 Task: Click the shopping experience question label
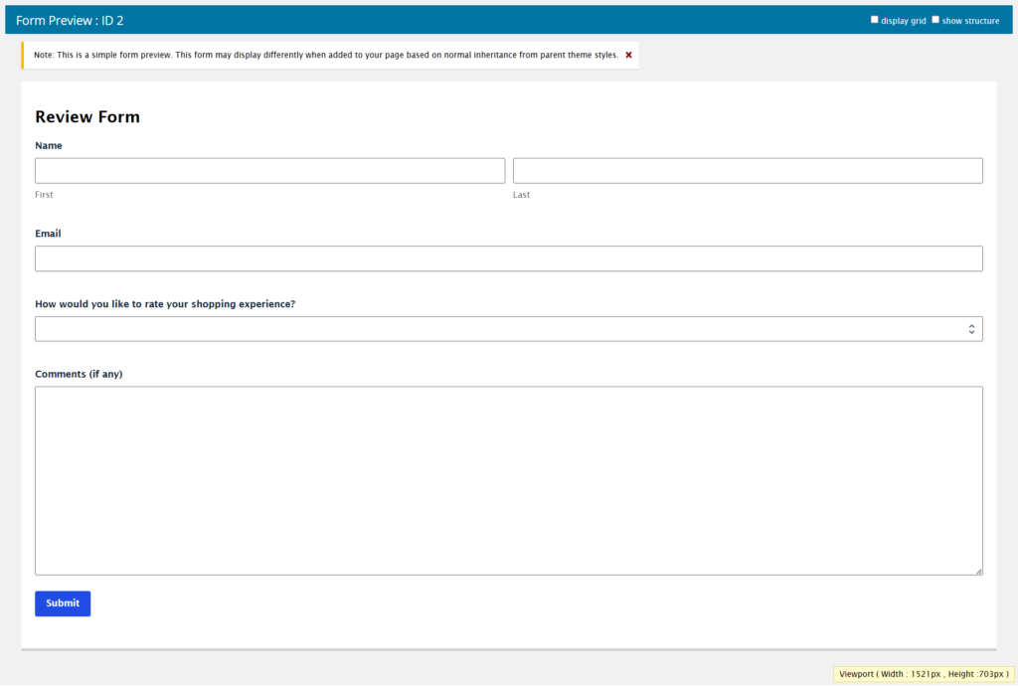[165, 304]
